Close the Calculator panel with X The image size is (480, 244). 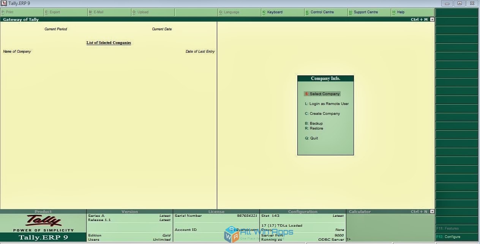432,211
